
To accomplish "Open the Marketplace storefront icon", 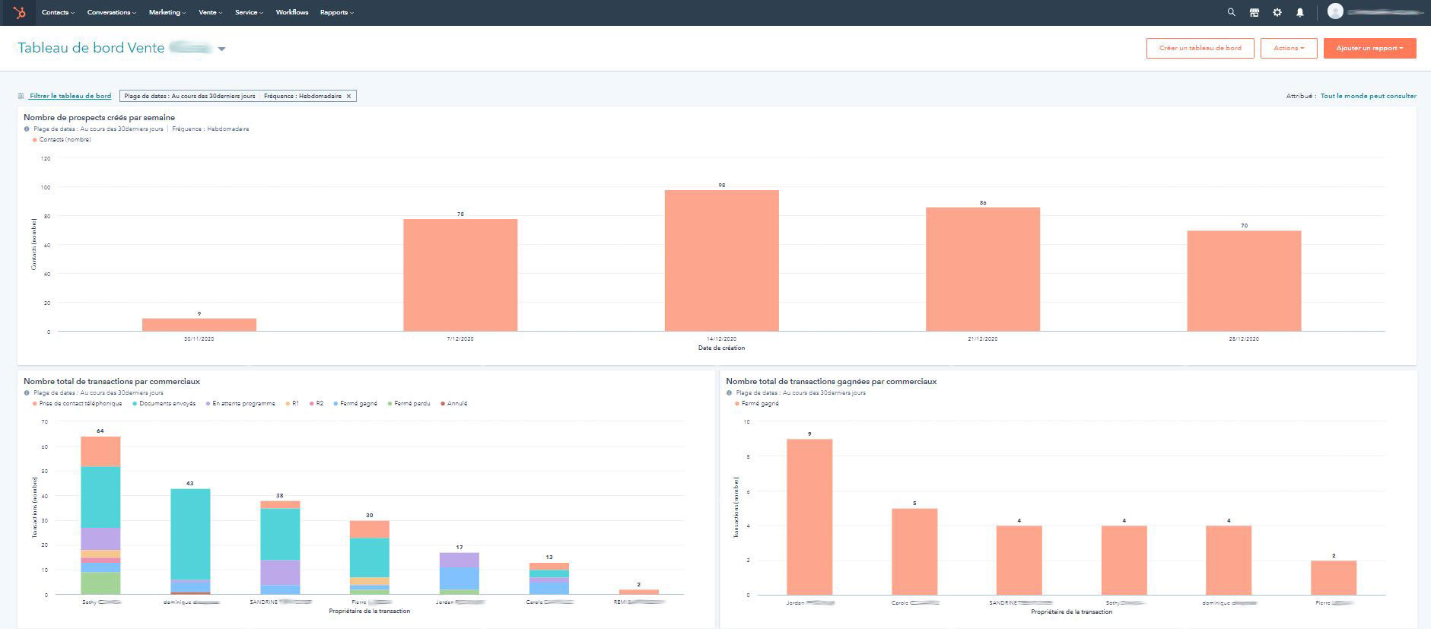I will (x=1254, y=12).
